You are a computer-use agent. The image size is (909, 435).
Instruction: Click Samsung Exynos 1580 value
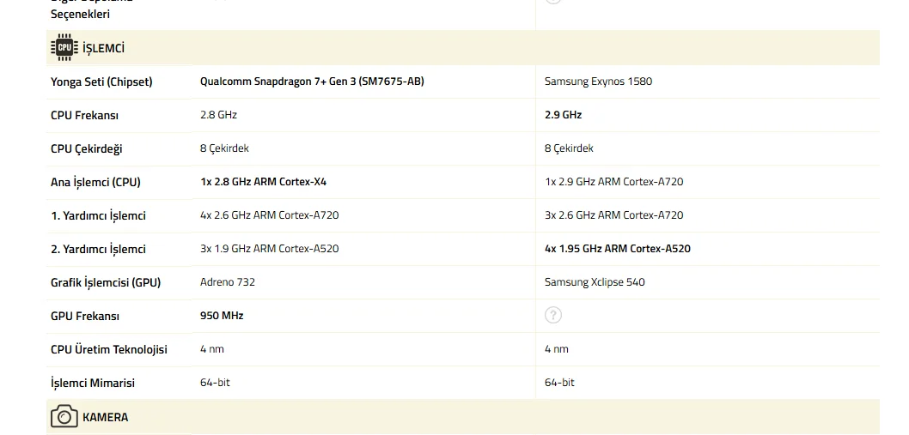coord(598,82)
